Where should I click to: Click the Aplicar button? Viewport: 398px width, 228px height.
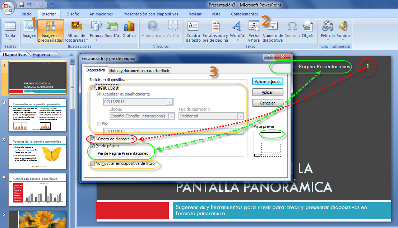point(268,92)
